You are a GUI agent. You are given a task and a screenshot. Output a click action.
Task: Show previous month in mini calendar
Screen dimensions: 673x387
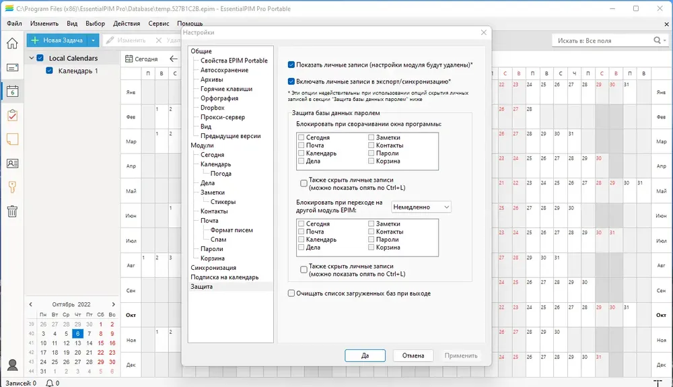(x=30, y=304)
